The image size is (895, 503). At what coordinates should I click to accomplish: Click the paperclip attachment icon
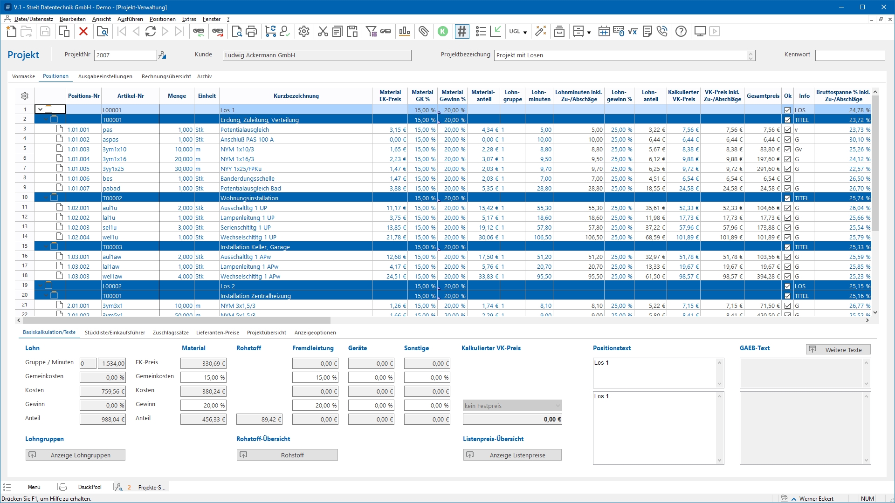click(x=423, y=32)
